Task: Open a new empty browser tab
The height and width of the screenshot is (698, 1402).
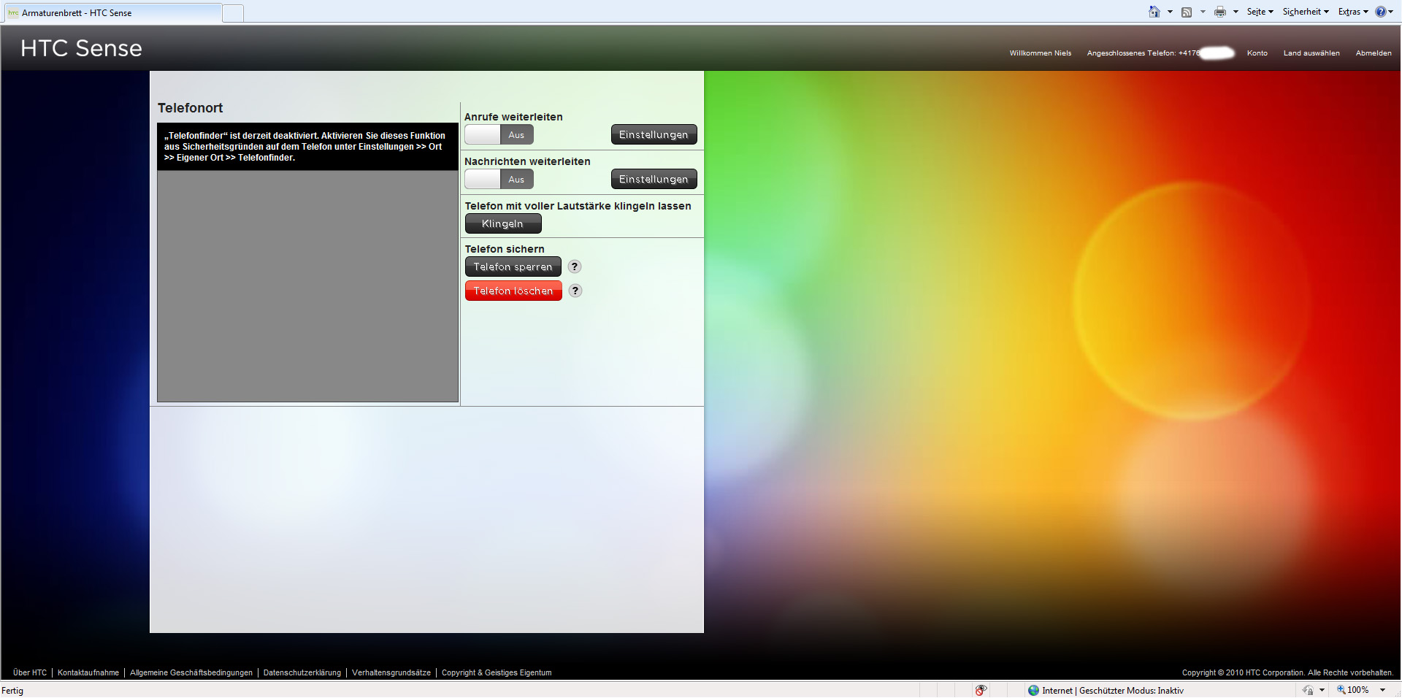Action: [x=233, y=13]
